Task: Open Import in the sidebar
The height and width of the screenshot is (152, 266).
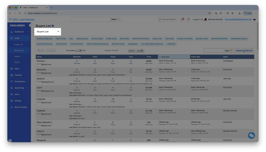Action: [17, 56]
